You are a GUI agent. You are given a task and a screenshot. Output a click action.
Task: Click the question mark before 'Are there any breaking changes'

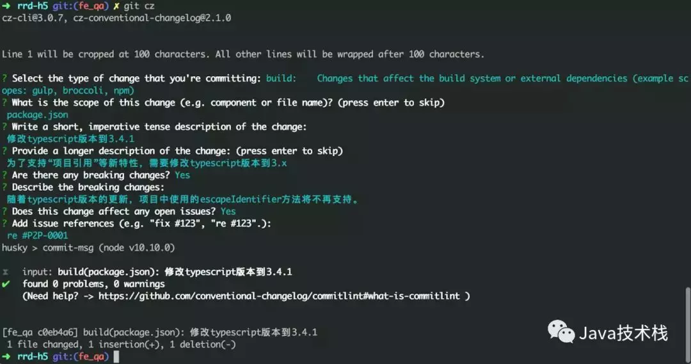pos(4,175)
